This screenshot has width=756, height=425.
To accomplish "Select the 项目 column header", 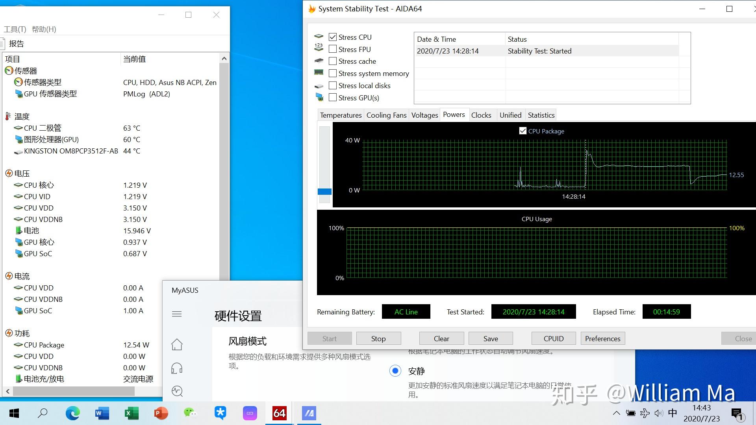I will 61,59.
